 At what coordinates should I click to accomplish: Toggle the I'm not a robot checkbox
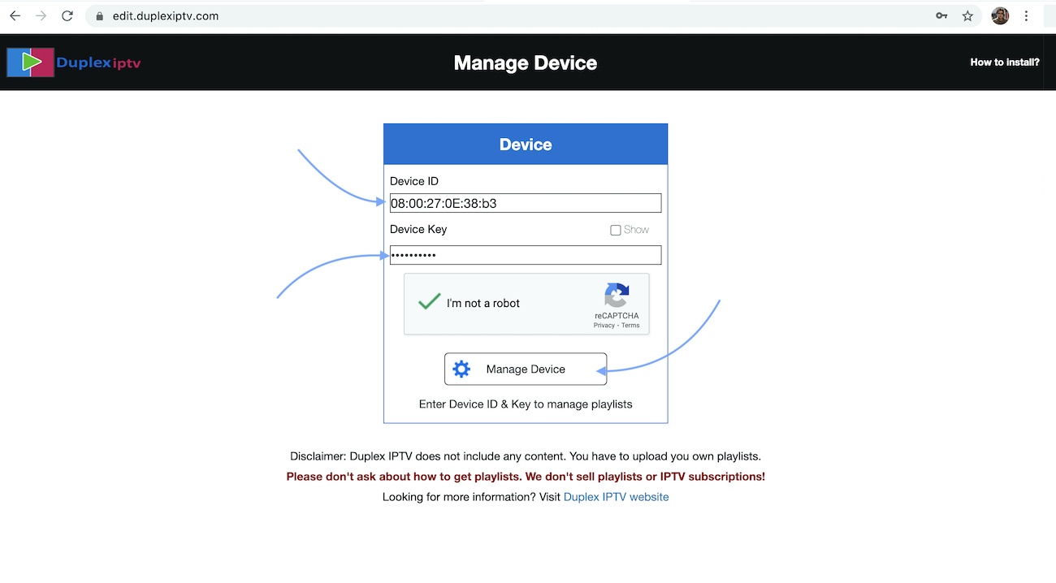click(x=429, y=303)
